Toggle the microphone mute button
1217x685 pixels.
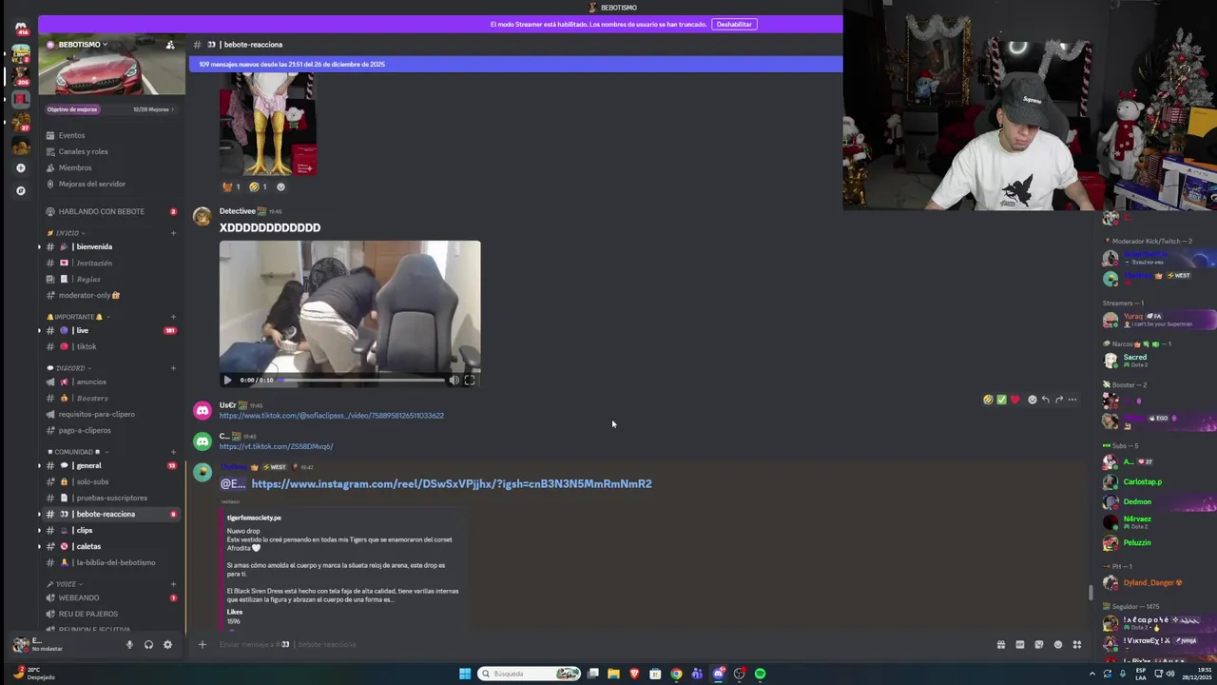(129, 644)
